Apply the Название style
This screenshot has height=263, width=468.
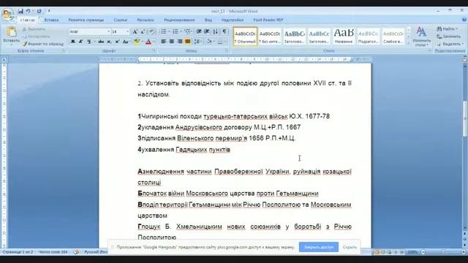pyautogui.click(x=344, y=37)
